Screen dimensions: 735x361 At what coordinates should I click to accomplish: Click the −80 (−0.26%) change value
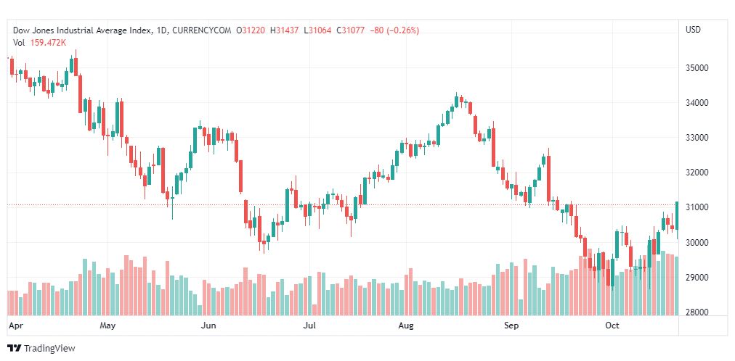pos(394,30)
